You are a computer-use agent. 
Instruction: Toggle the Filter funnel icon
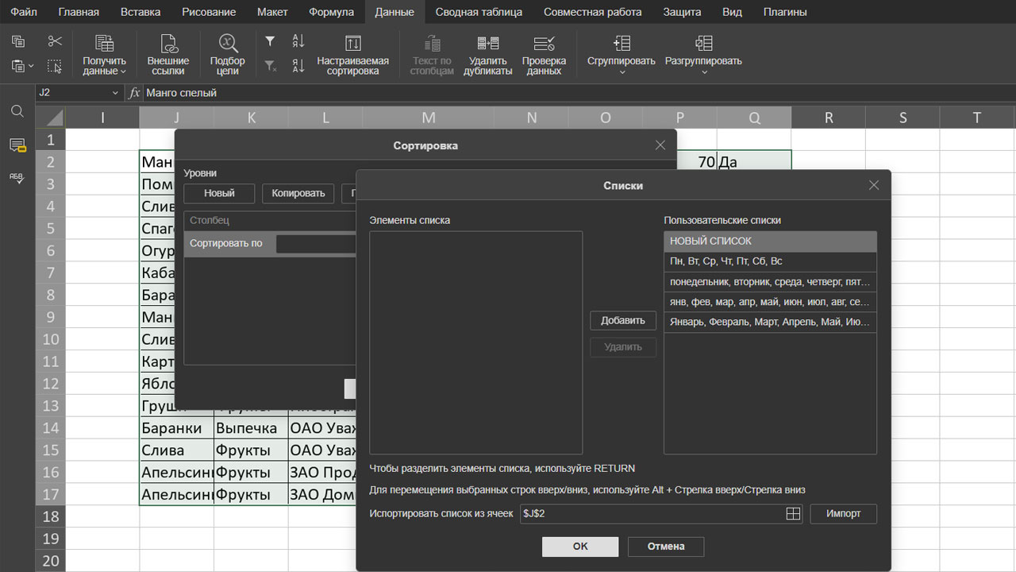click(x=270, y=41)
